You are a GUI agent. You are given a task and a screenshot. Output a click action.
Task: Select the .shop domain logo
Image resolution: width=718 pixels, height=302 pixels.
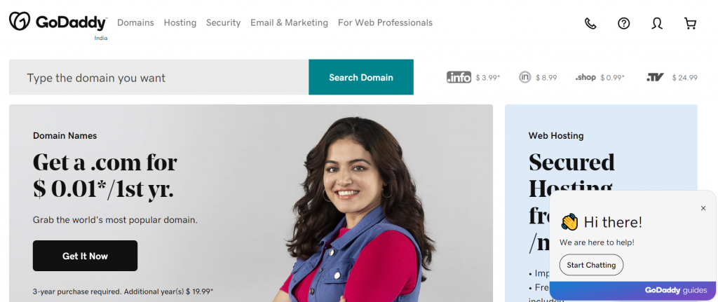(x=585, y=77)
